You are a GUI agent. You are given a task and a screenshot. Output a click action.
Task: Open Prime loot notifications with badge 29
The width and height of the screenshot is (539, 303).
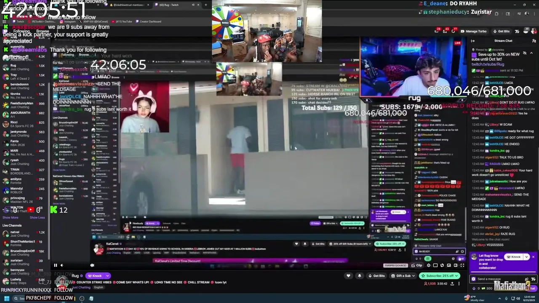click(x=437, y=31)
